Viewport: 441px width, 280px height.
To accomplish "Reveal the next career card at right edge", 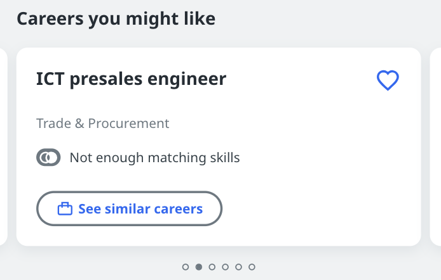I will 435,146.
